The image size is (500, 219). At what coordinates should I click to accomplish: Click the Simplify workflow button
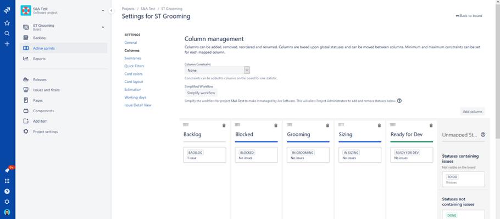(201, 93)
